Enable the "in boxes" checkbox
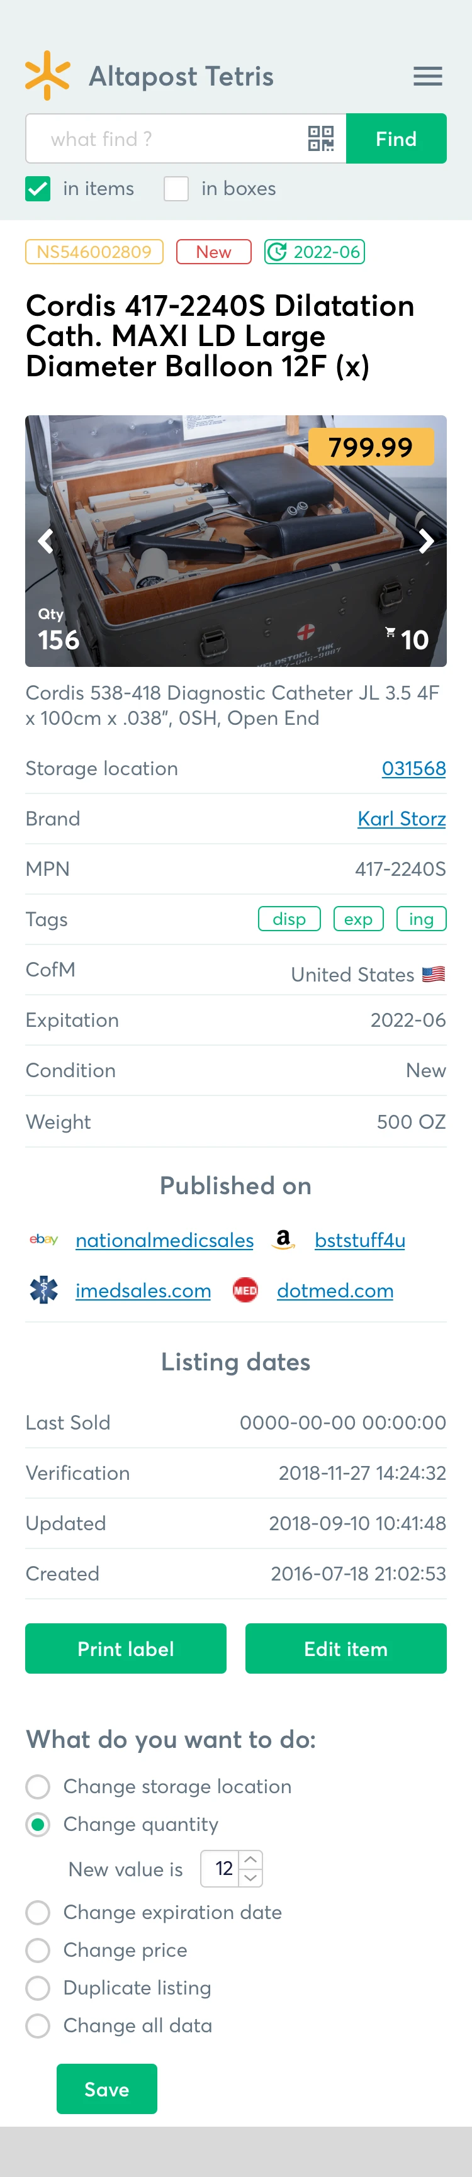 coord(176,189)
